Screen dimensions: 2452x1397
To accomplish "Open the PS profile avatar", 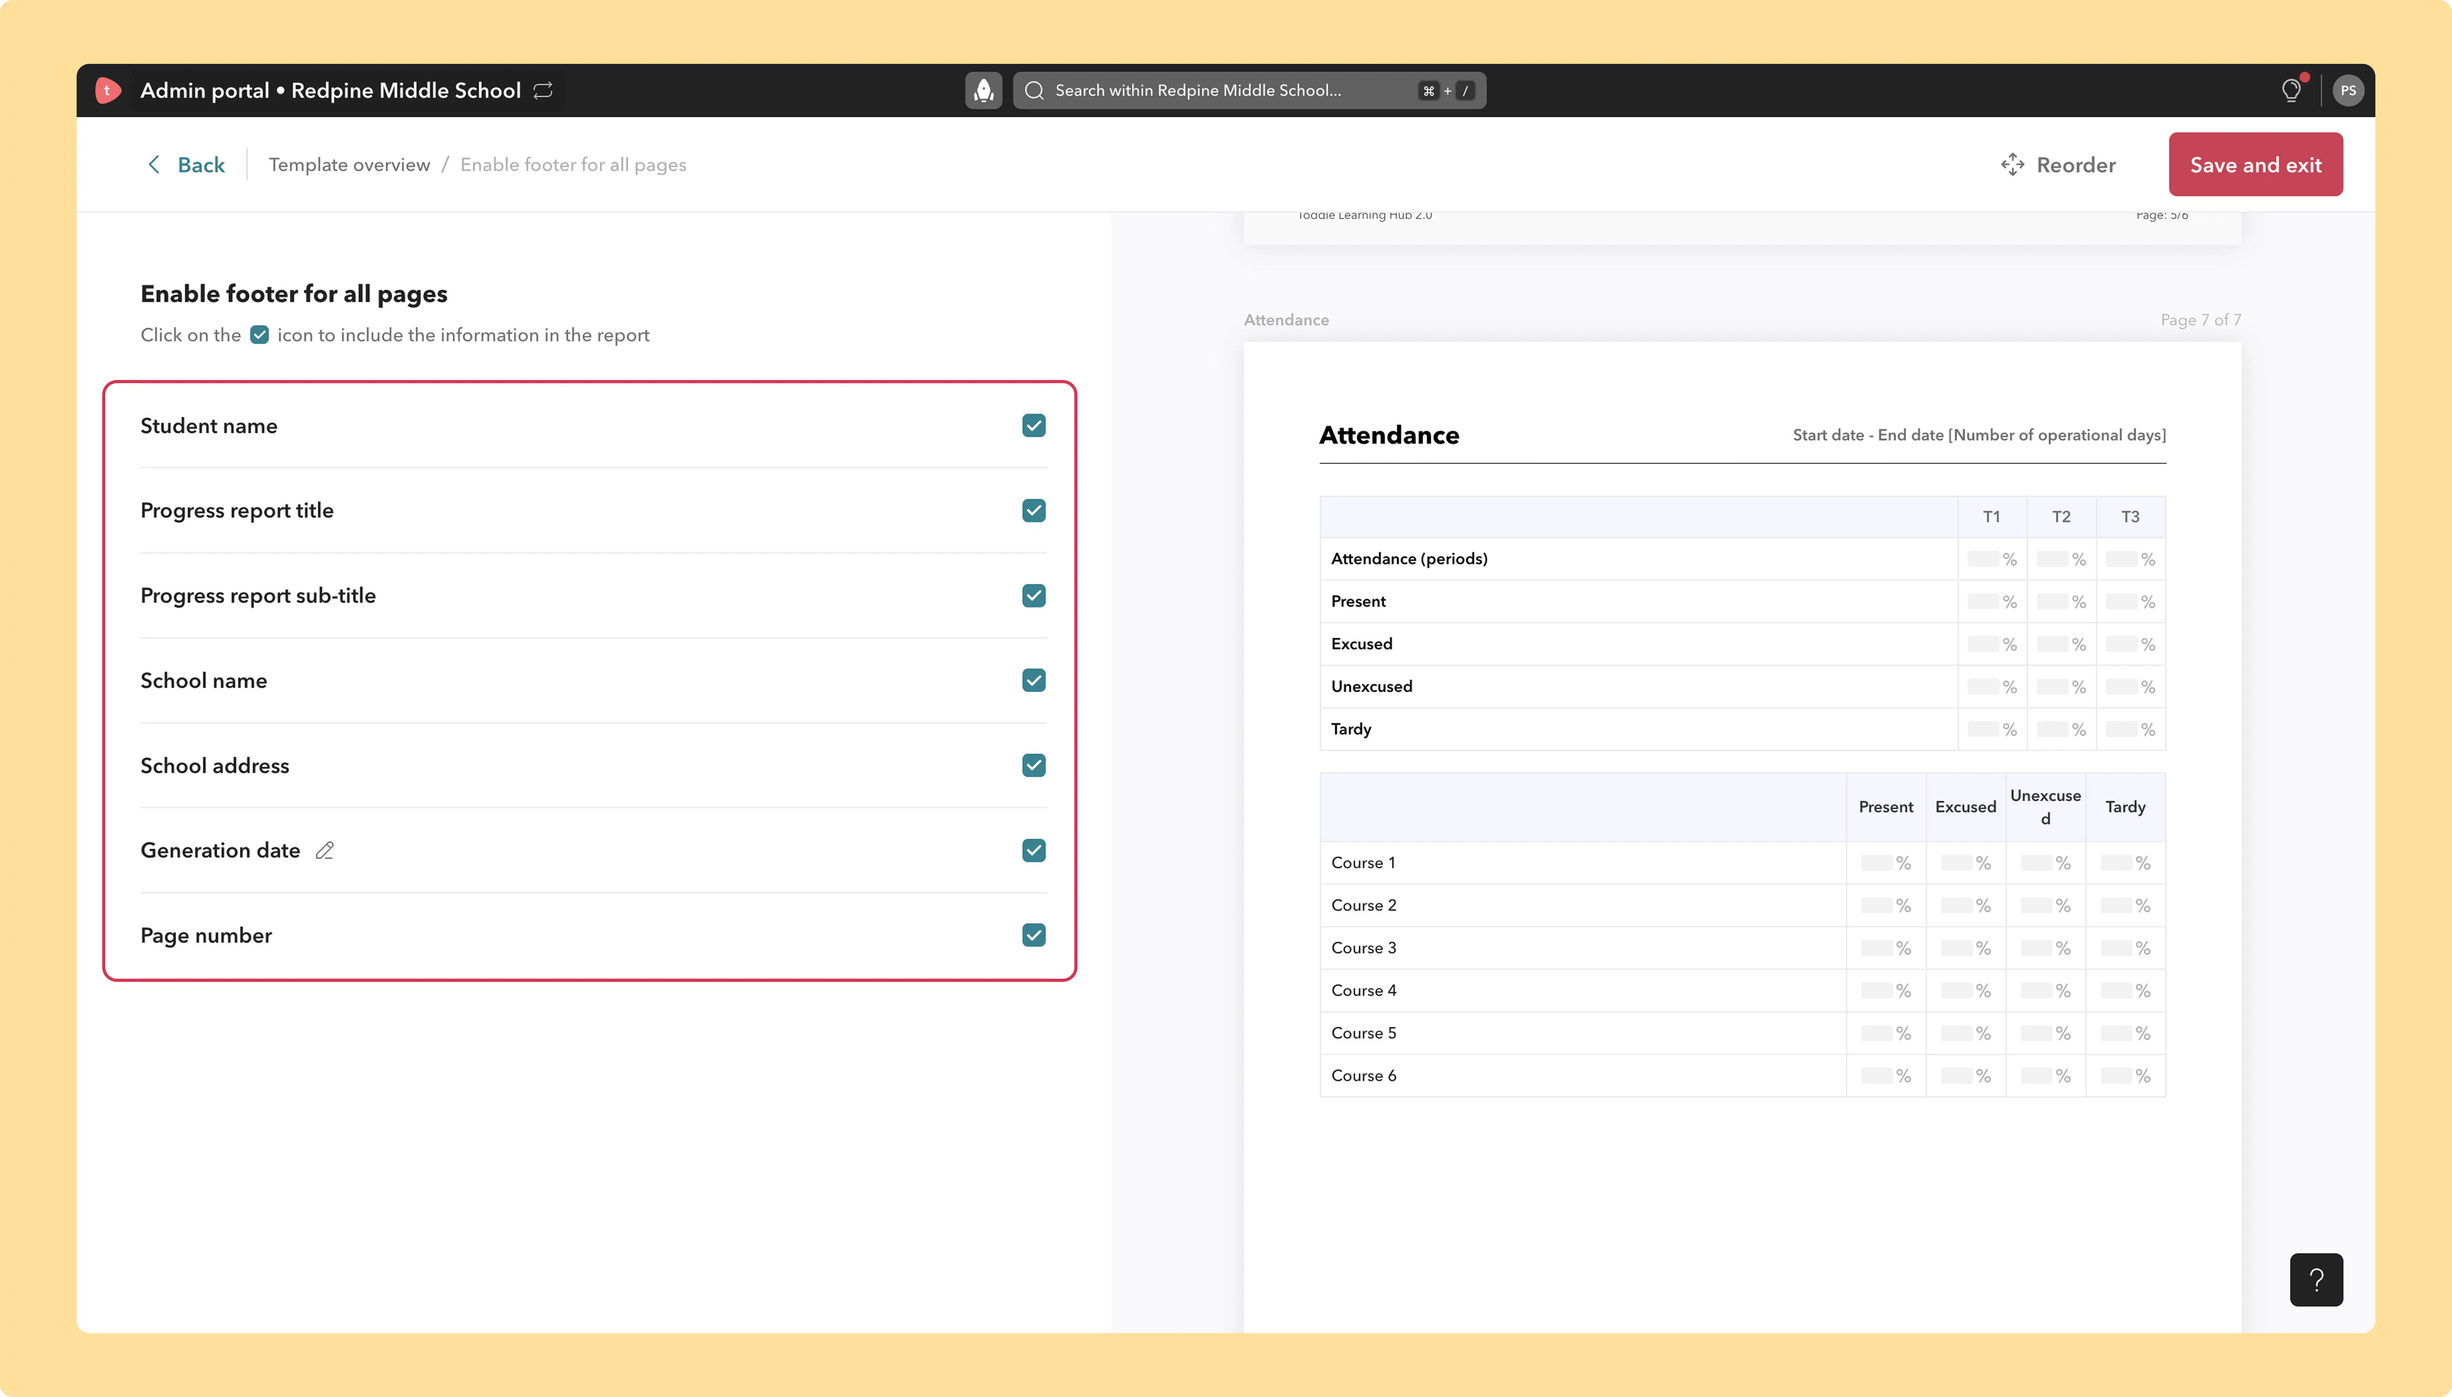I will (2347, 90).
